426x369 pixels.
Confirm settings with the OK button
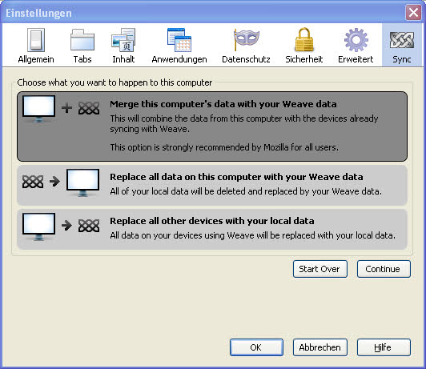pyautogui.click(x=256, y=347)
